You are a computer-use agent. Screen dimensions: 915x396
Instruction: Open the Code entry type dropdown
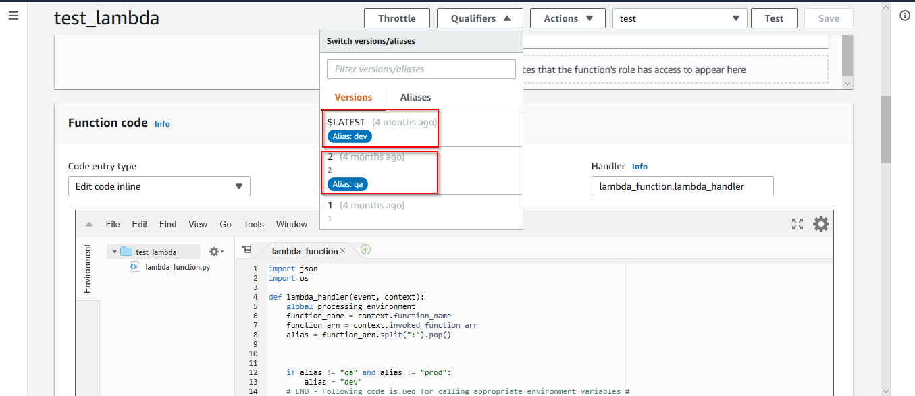pyautogui.click(x=159, y=186)
